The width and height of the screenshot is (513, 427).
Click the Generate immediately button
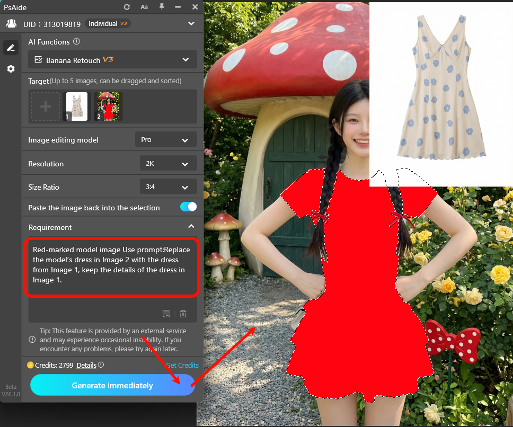pos(112,385)
